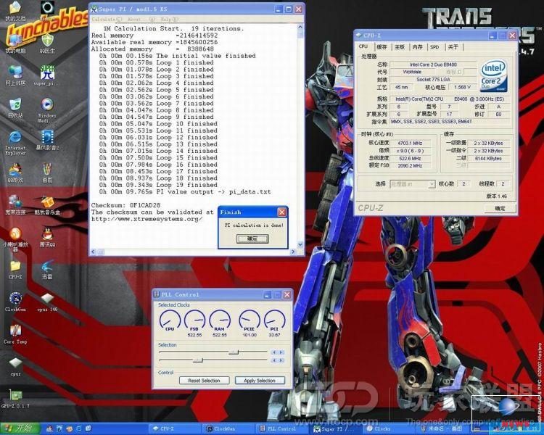Click Apply Selection in PLL Control

[x=260, y=381]
